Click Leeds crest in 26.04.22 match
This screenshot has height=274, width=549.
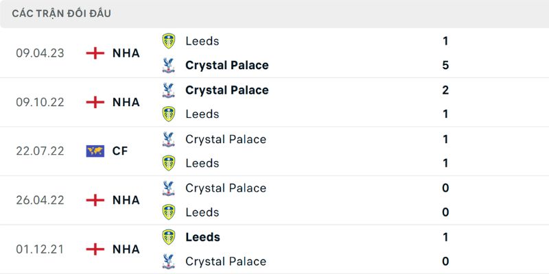168,212
